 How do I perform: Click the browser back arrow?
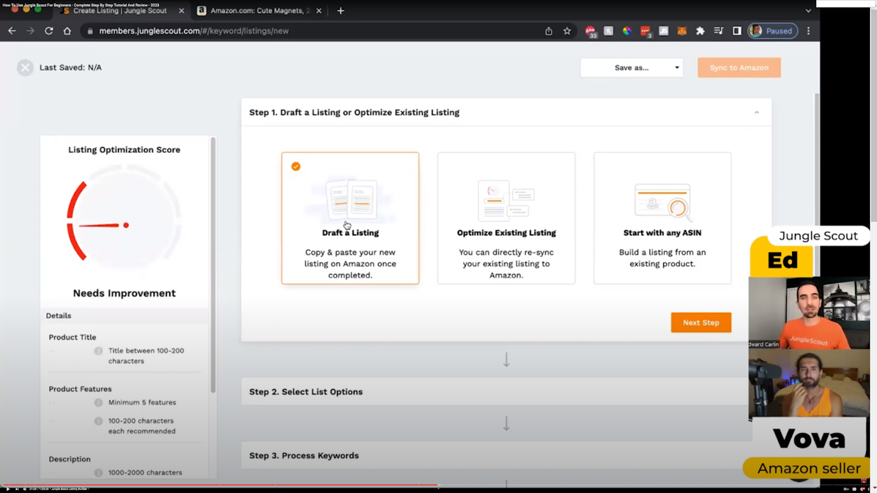[x=12, y=31]
